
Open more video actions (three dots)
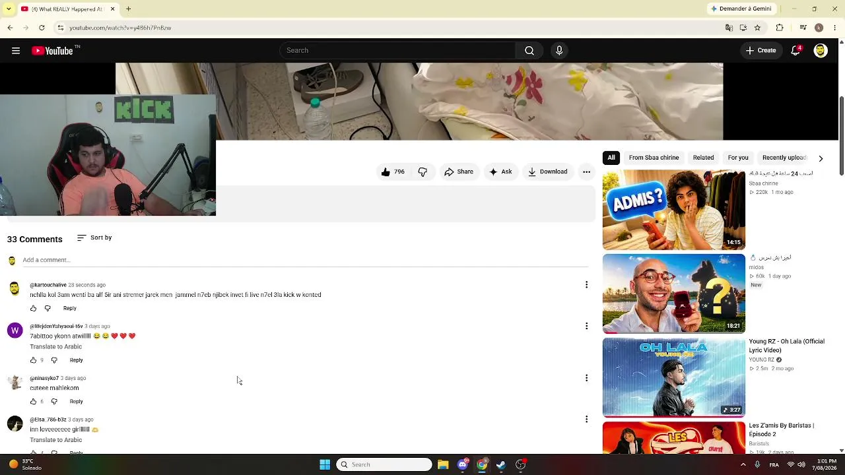[586, 172]
